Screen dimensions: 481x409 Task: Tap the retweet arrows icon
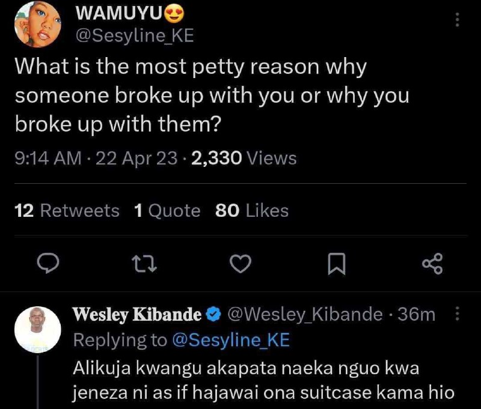144,264
